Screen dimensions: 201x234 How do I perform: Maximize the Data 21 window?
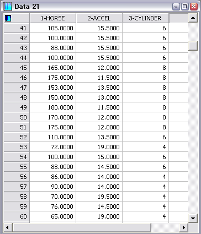point(184,7)
